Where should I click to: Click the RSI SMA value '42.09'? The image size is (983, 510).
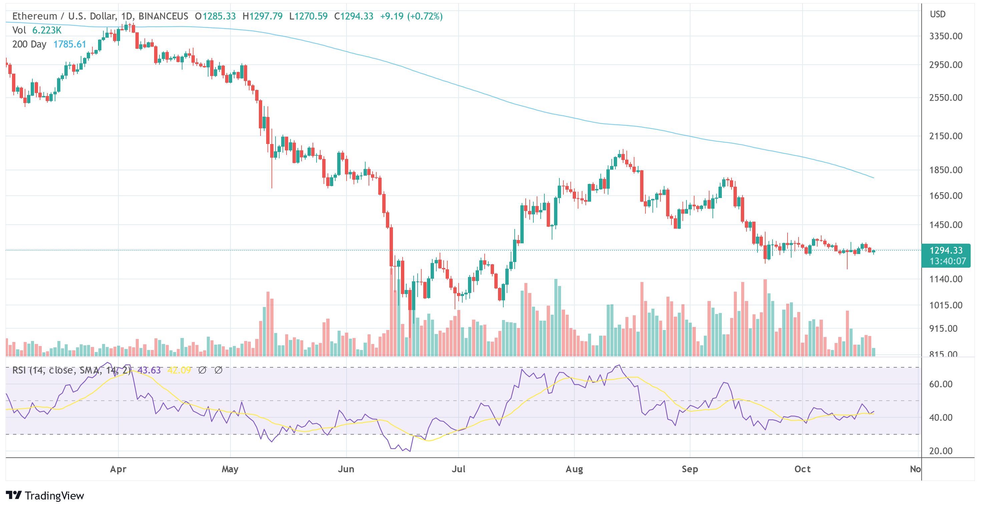pos(179,370)
